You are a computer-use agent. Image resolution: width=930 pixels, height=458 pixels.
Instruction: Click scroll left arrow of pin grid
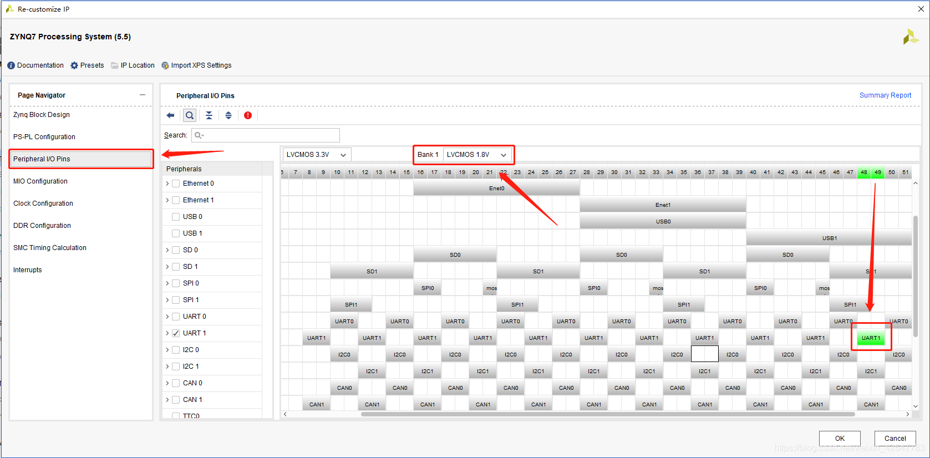click(285, 414)
